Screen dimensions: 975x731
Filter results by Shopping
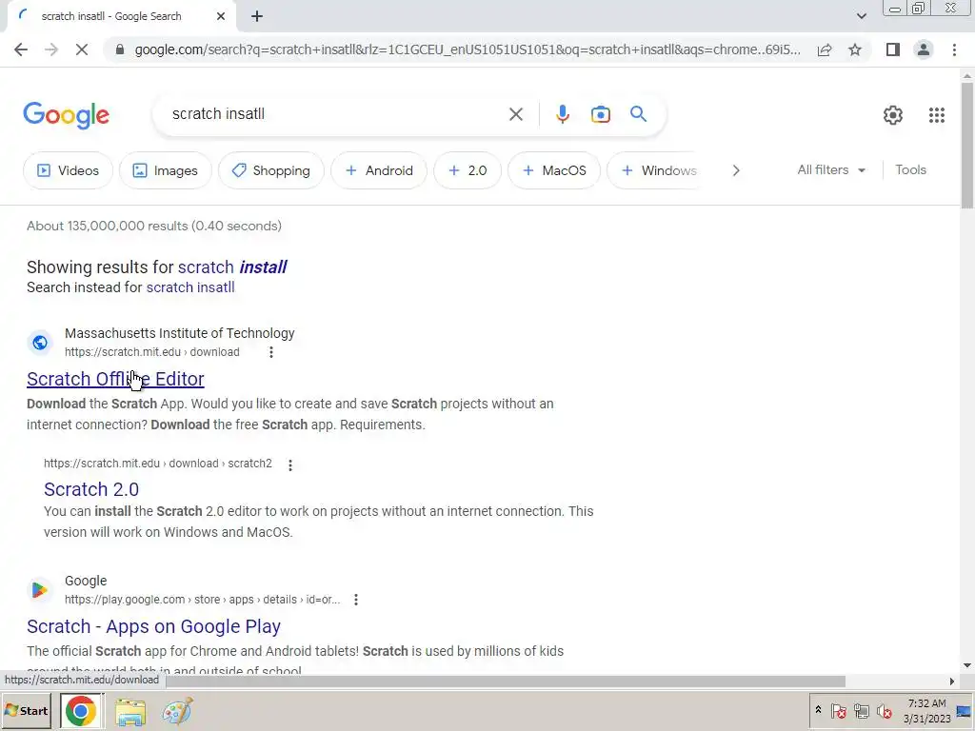270,170
